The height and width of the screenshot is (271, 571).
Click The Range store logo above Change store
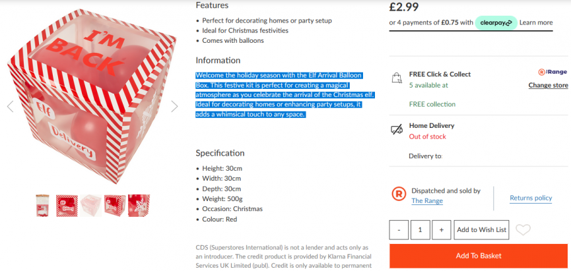553,72
